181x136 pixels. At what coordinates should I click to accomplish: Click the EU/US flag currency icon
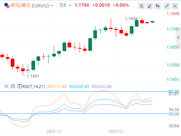pyautogui.click(x=7, y=6)
